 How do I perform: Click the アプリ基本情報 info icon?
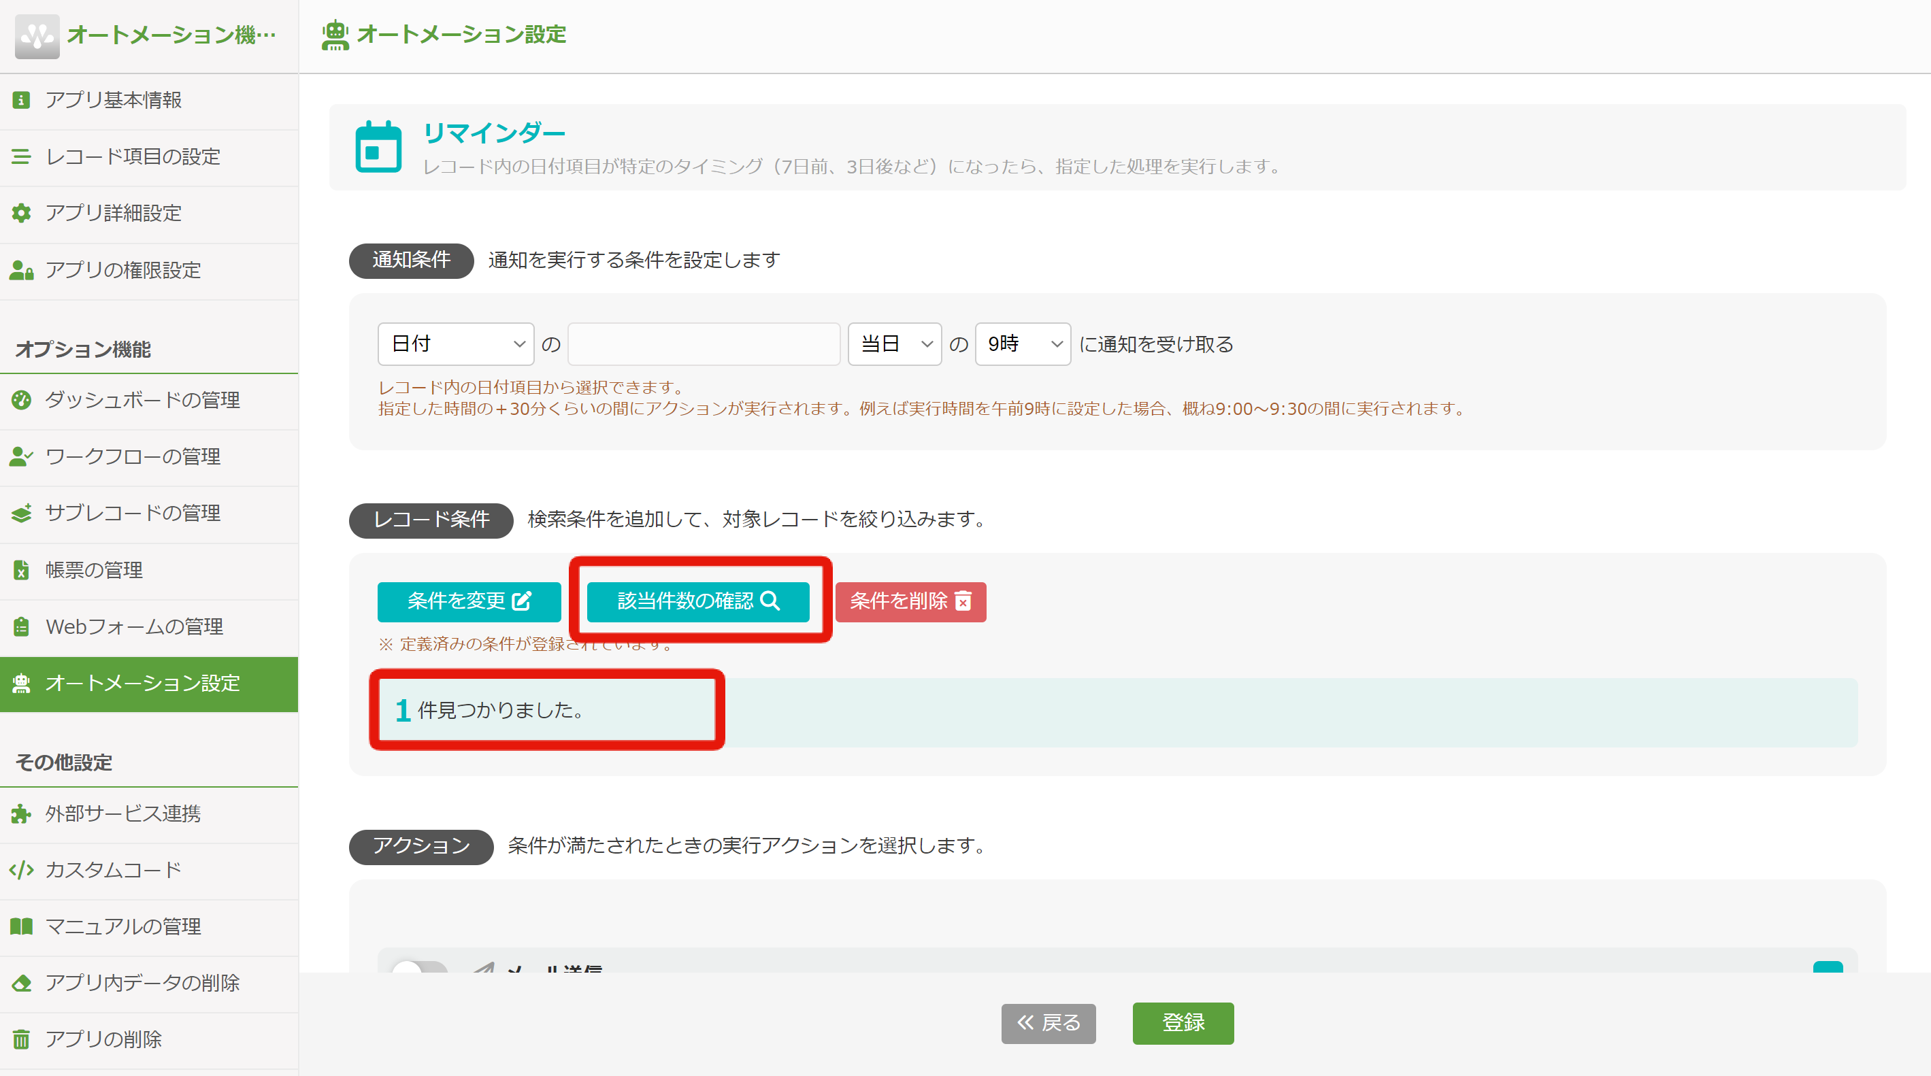(x=21, y=100)
